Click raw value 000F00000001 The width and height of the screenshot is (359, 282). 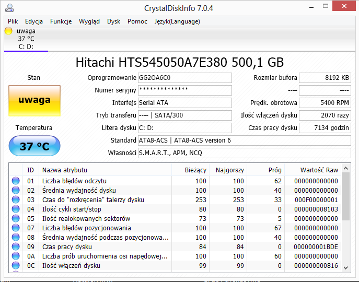coord(316,200)
